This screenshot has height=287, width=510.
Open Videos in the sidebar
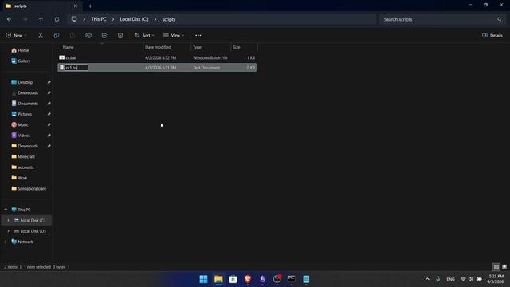[x=24, y=136]
